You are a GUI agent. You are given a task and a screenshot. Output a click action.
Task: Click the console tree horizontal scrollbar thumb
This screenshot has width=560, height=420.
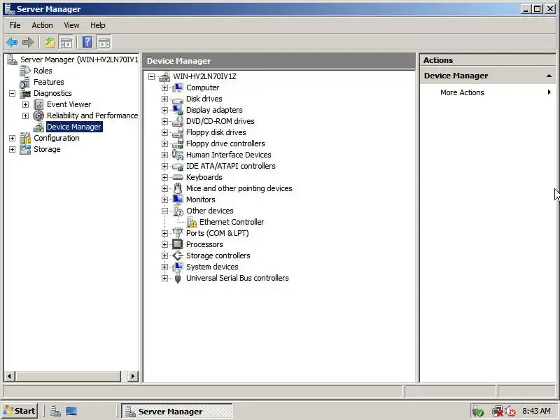pos(68,376)
